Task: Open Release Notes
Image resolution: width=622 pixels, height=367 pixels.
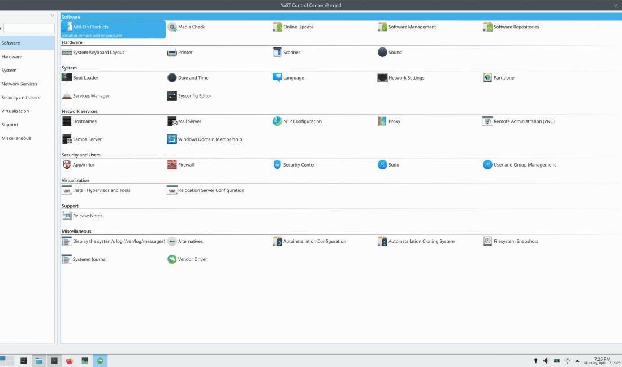Action: click(82, 216)
